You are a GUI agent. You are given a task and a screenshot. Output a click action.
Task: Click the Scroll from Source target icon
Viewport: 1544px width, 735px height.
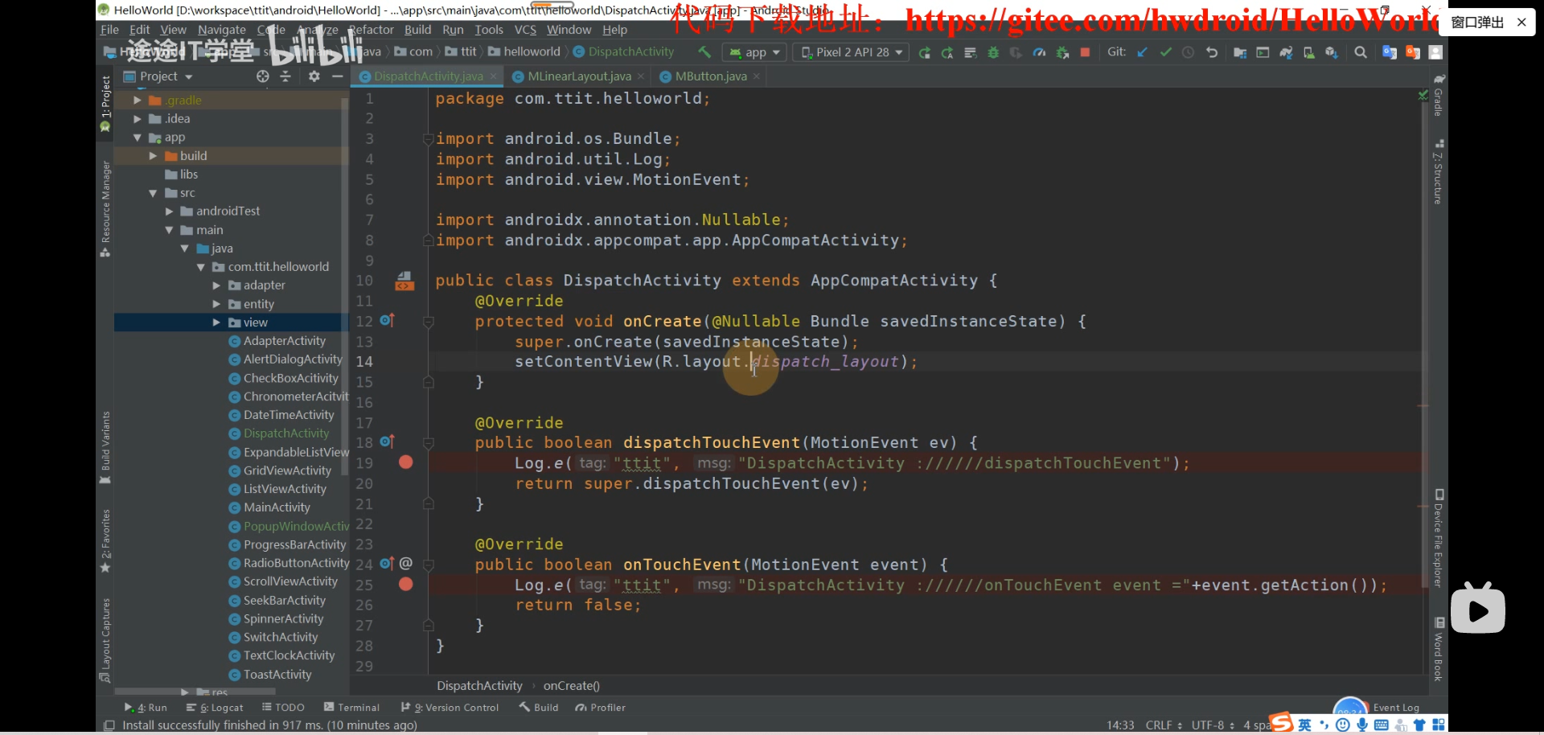pyautogui.click(x=263, y=76)
